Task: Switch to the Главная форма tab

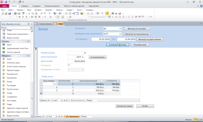Action: pyautogui.click(x=44, y=24)
